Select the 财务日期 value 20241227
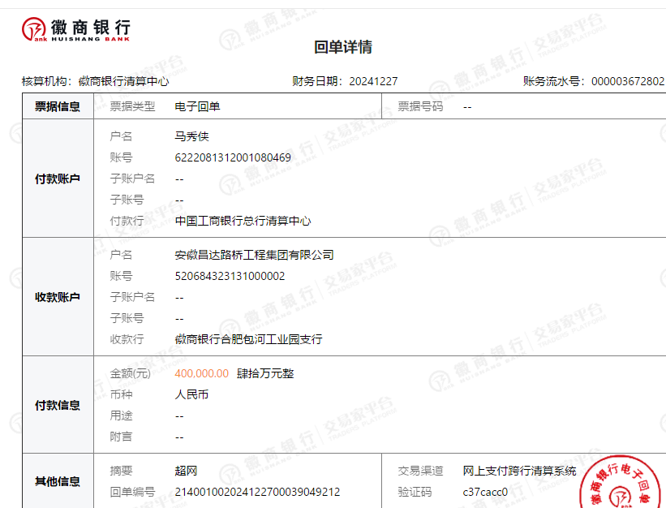This screenshot has width=666, height=508. tap(373, 81)
